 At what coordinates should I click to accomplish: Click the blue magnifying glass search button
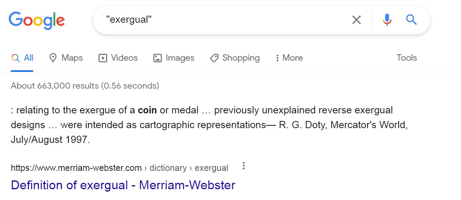click(411, 20)
